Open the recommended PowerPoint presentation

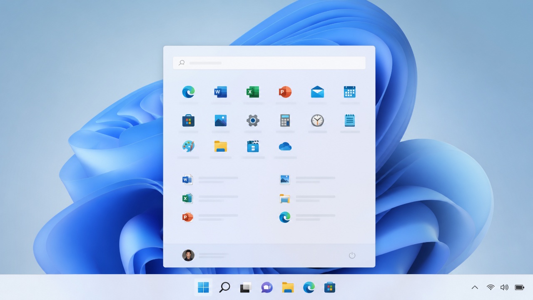click(187, 217)
